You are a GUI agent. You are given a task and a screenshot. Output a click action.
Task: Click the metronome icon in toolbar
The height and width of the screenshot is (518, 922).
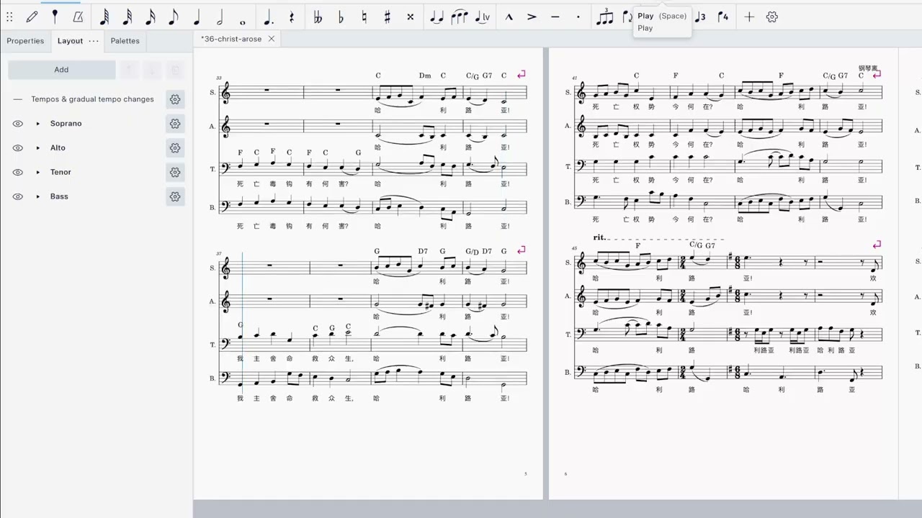coord(78,17)
